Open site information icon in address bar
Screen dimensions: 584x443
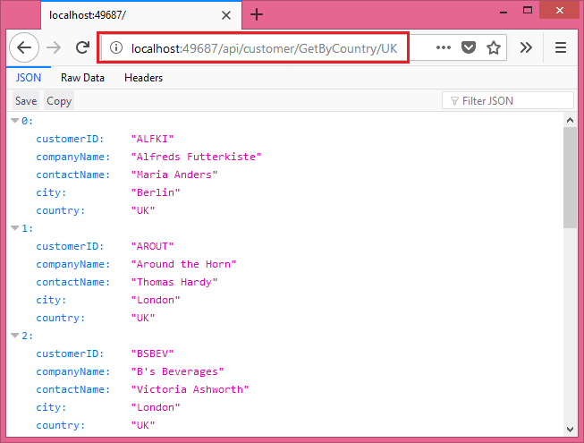(116, 47)
